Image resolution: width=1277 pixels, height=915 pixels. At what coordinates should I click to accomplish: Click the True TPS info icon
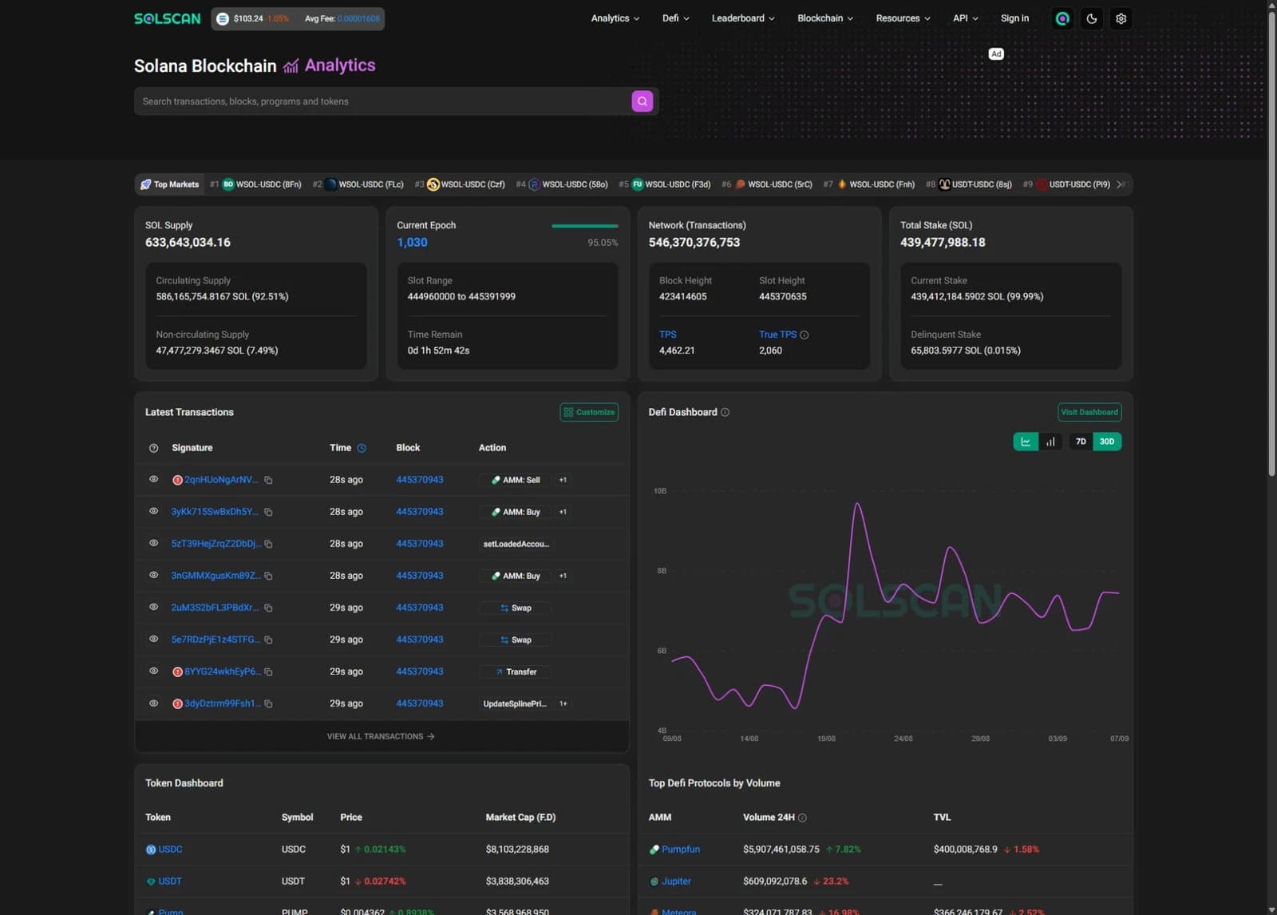click(805, 335)
